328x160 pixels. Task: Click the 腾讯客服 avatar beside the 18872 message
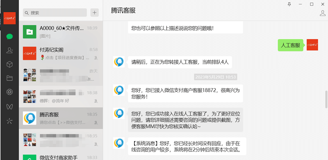[x=119, y=90]
